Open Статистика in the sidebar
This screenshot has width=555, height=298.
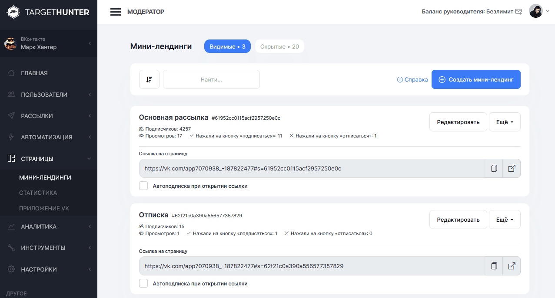coord(38,193)
